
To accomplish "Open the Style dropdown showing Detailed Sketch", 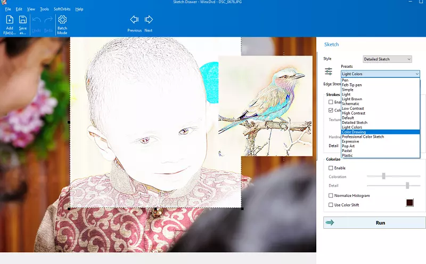I will [387, 59].
